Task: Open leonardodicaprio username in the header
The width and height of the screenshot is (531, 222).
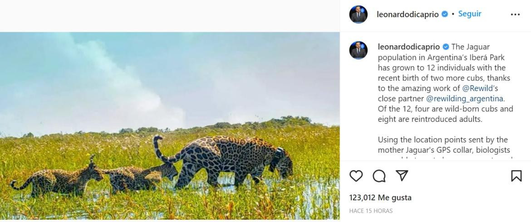Action: coord(408,14)
